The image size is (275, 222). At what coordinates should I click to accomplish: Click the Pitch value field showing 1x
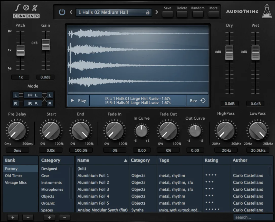click(x=20, y=77)
